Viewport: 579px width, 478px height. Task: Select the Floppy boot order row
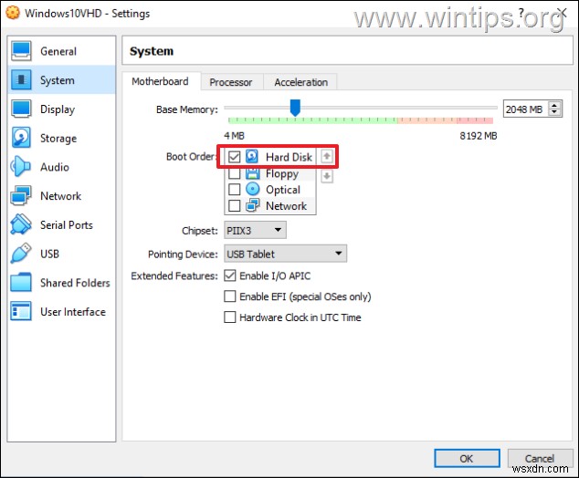click(x=270, y=173)
